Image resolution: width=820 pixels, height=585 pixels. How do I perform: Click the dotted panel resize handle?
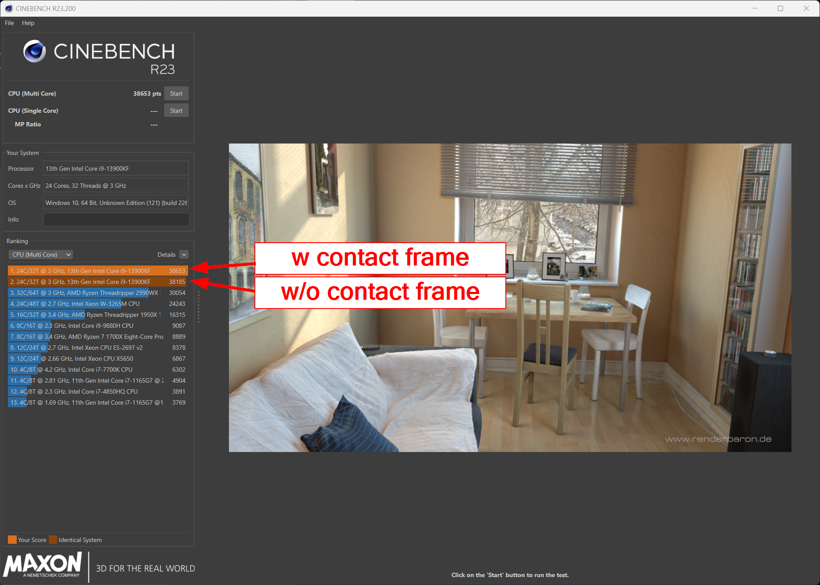(199, 306)
